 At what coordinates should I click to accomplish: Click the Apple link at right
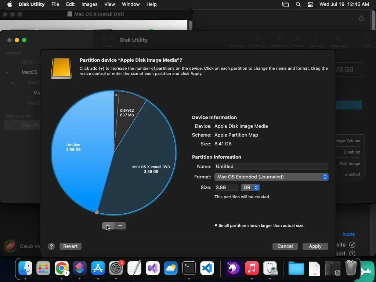(348, 234)
